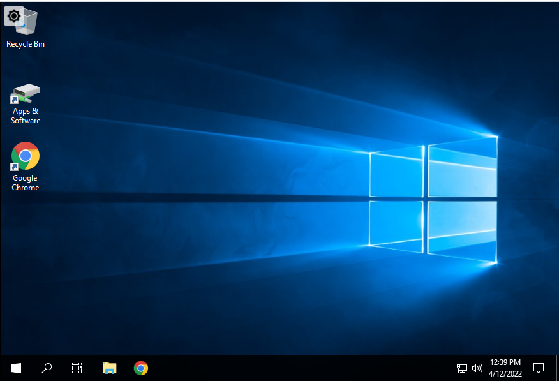Screen dimensions: 559x381
Task: Launch Chrome from the taskbar
Action: (x=141, y=368)
